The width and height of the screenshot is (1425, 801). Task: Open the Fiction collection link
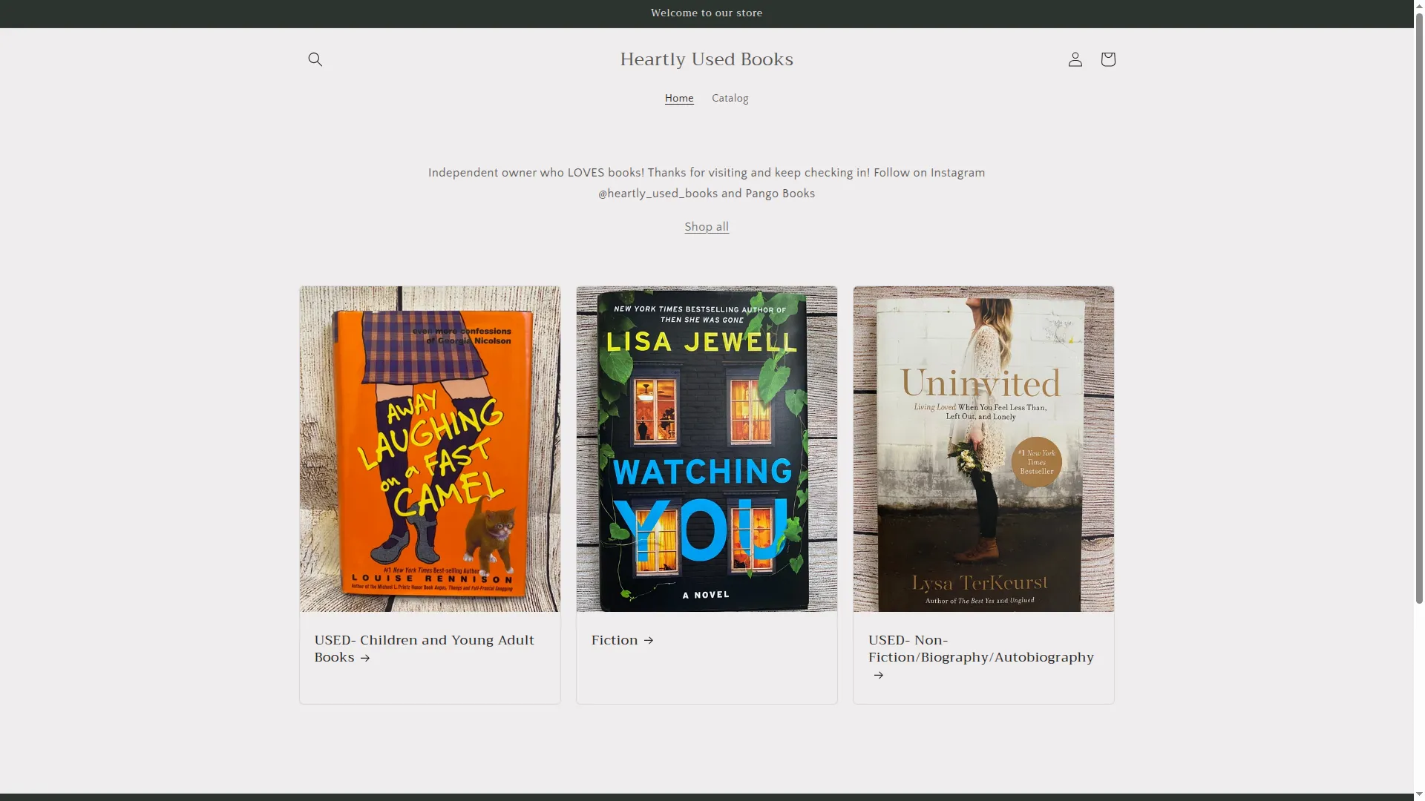tap(622, 640)
